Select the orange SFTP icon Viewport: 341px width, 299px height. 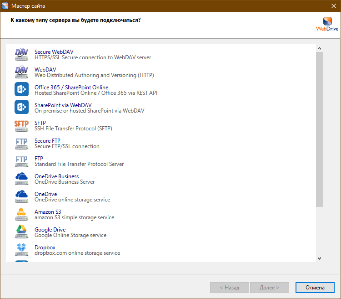click(x=22, y=125)
